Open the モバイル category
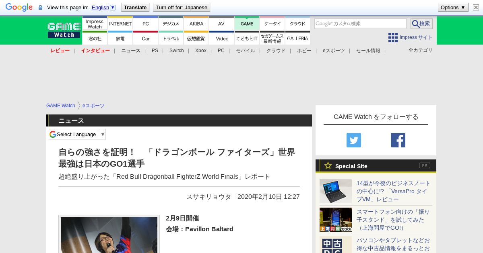Screen dimensions: 483x253 (246, 51)
